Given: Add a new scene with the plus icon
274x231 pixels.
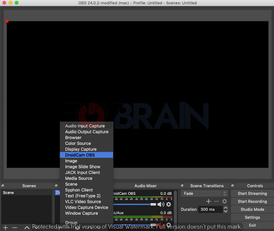Looking at the screenshot, I should pos(6,227).
